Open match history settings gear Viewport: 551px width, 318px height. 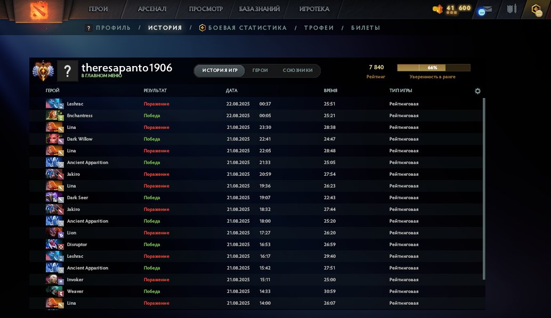tap(477, 91)
